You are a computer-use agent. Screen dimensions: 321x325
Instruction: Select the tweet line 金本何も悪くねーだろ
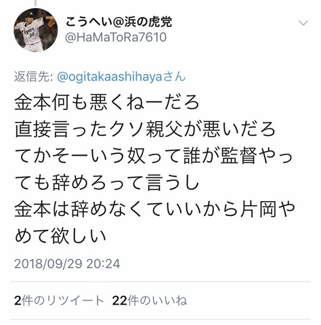(107, 103)
